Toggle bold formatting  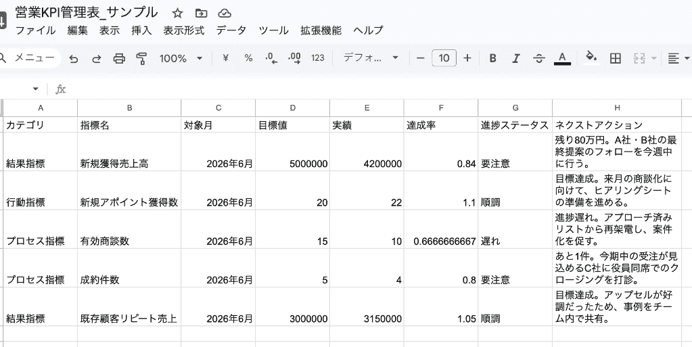tap(493, 58)
